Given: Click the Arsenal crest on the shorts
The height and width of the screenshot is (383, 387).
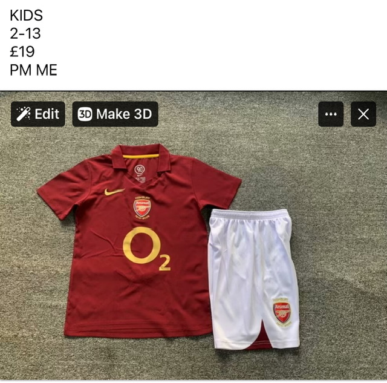Looking at the screenshot, I should point(282,312).
